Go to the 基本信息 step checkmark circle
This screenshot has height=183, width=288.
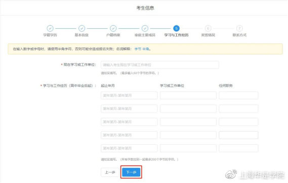[x=81, y=28]
